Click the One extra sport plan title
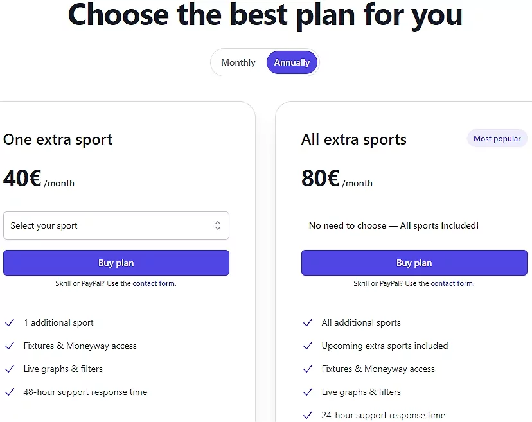This screenshot has width=532, height=422. click(58, 139)
